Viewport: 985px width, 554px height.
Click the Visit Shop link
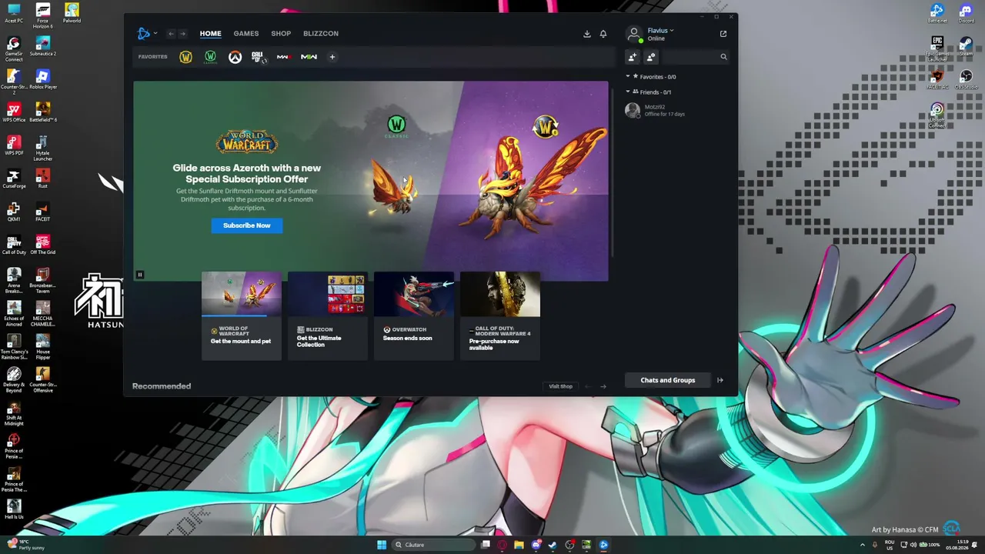(560, 386)
